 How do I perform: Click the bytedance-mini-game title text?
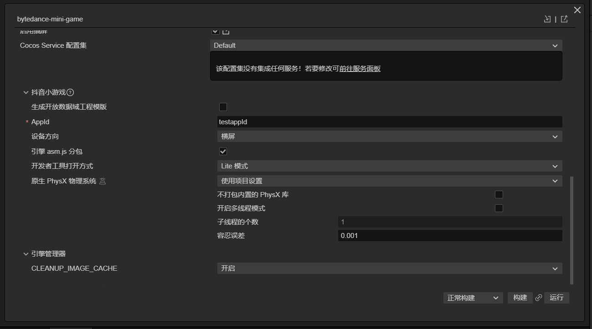pos(50,19)
